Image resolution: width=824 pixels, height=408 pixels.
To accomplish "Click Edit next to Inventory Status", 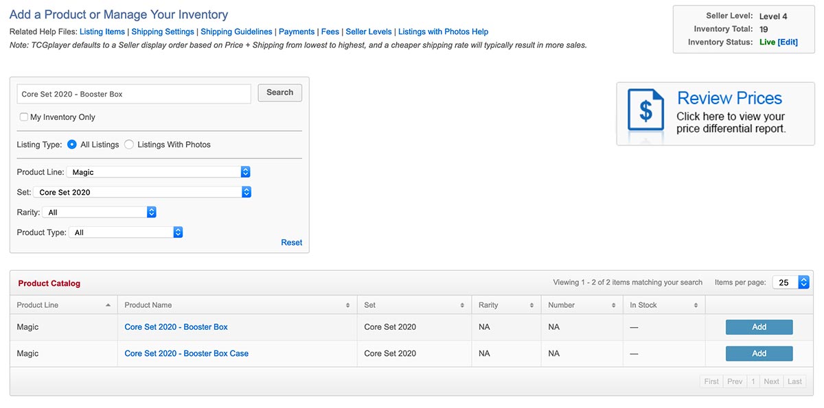I will click(788, 42).
